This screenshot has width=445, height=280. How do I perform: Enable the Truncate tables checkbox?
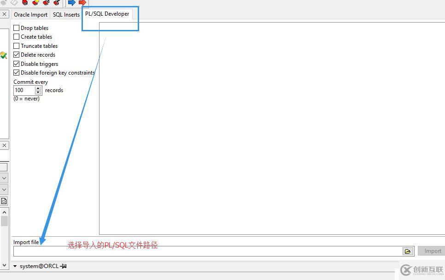(17, 46)
